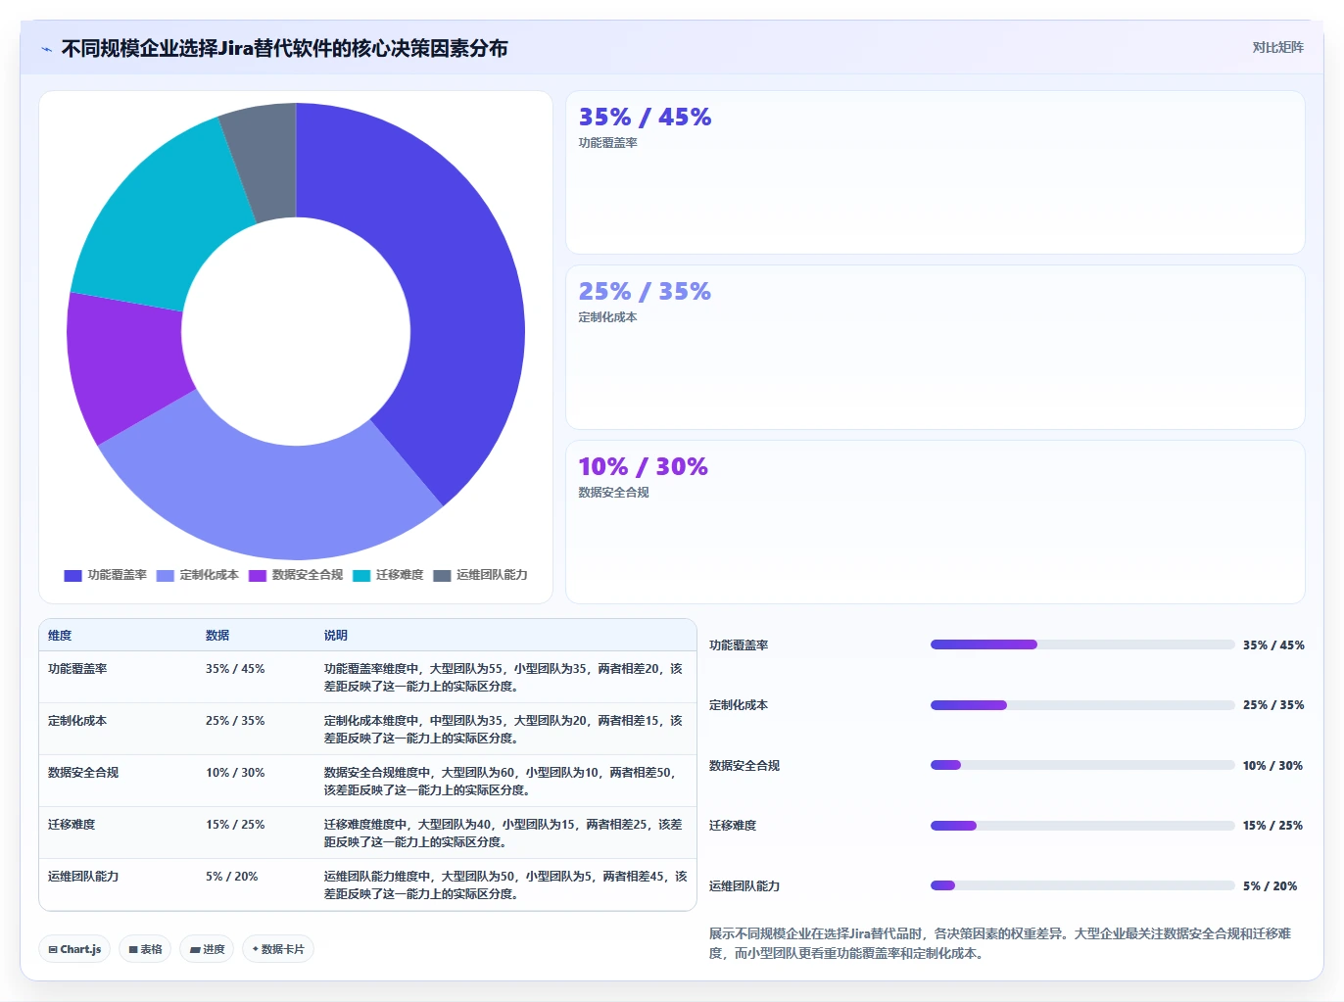Viewport: 1344px width, 1002px height.
Task: Toggle 数据安全合规 legend color swatch
Action: point(258,575)
